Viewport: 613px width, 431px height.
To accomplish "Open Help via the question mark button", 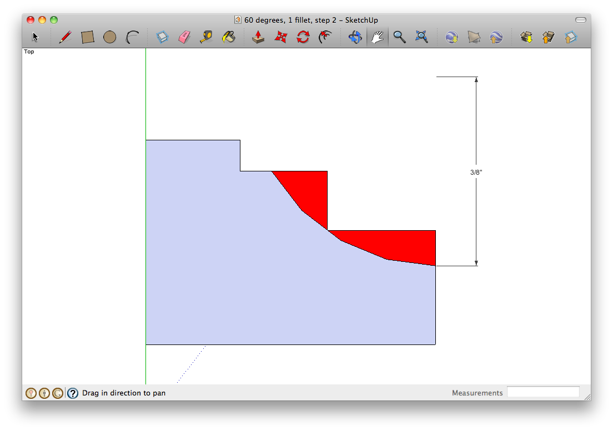I will [x=72, y=393].
